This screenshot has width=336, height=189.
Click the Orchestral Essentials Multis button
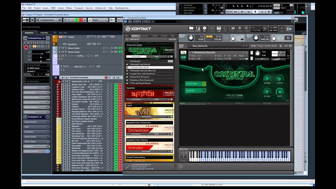[156, 56]
